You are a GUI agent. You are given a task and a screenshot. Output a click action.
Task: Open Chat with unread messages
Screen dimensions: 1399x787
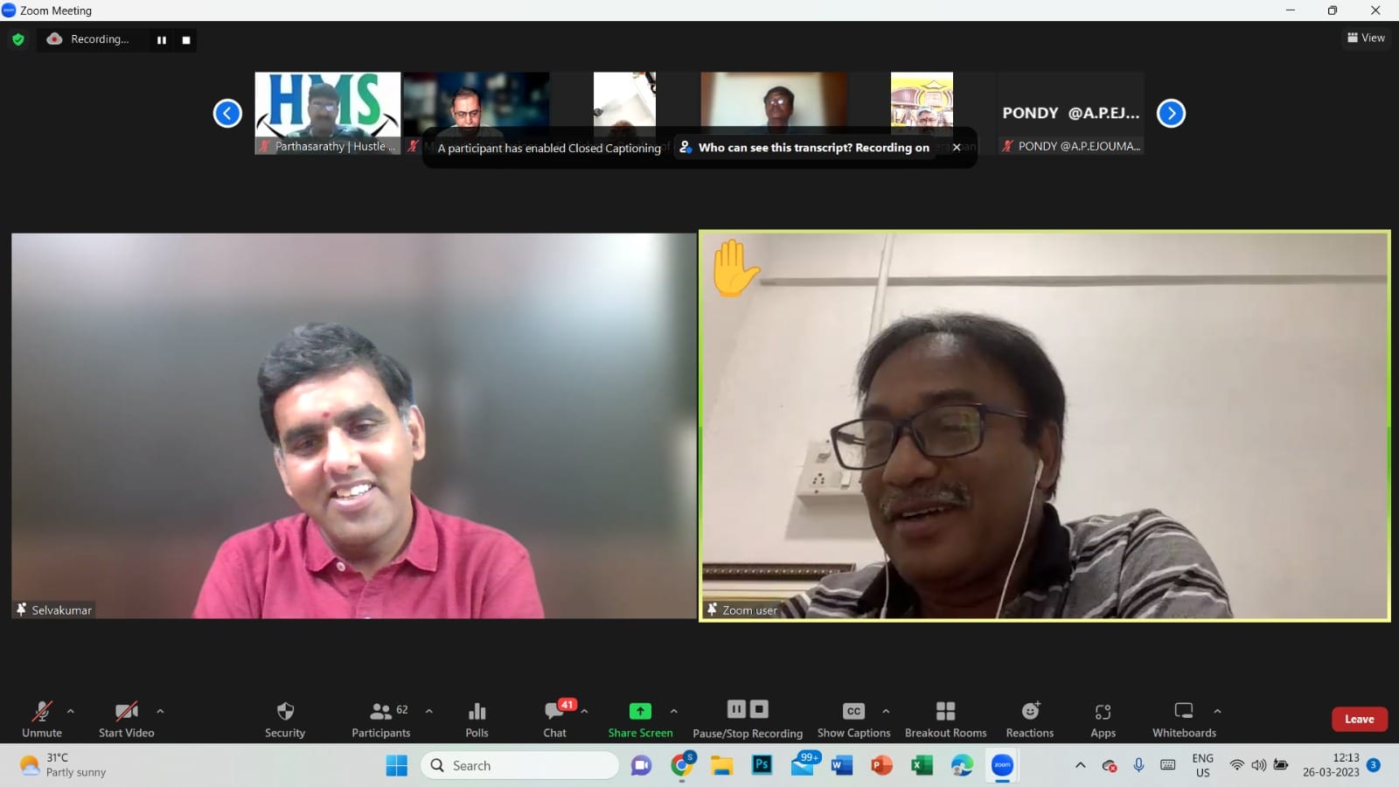(x=554, y=719)
